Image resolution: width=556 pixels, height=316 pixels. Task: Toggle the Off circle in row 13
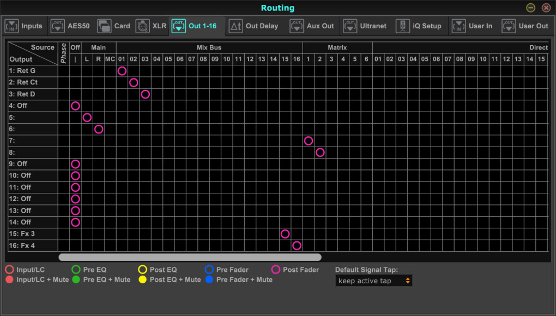(x=75, y=211)
